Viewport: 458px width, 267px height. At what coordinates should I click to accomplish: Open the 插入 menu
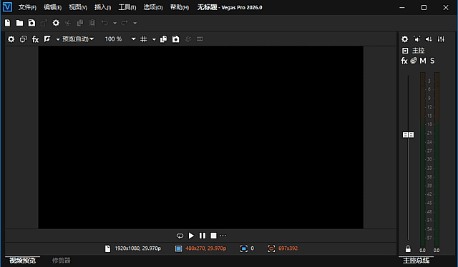[103, 7]
